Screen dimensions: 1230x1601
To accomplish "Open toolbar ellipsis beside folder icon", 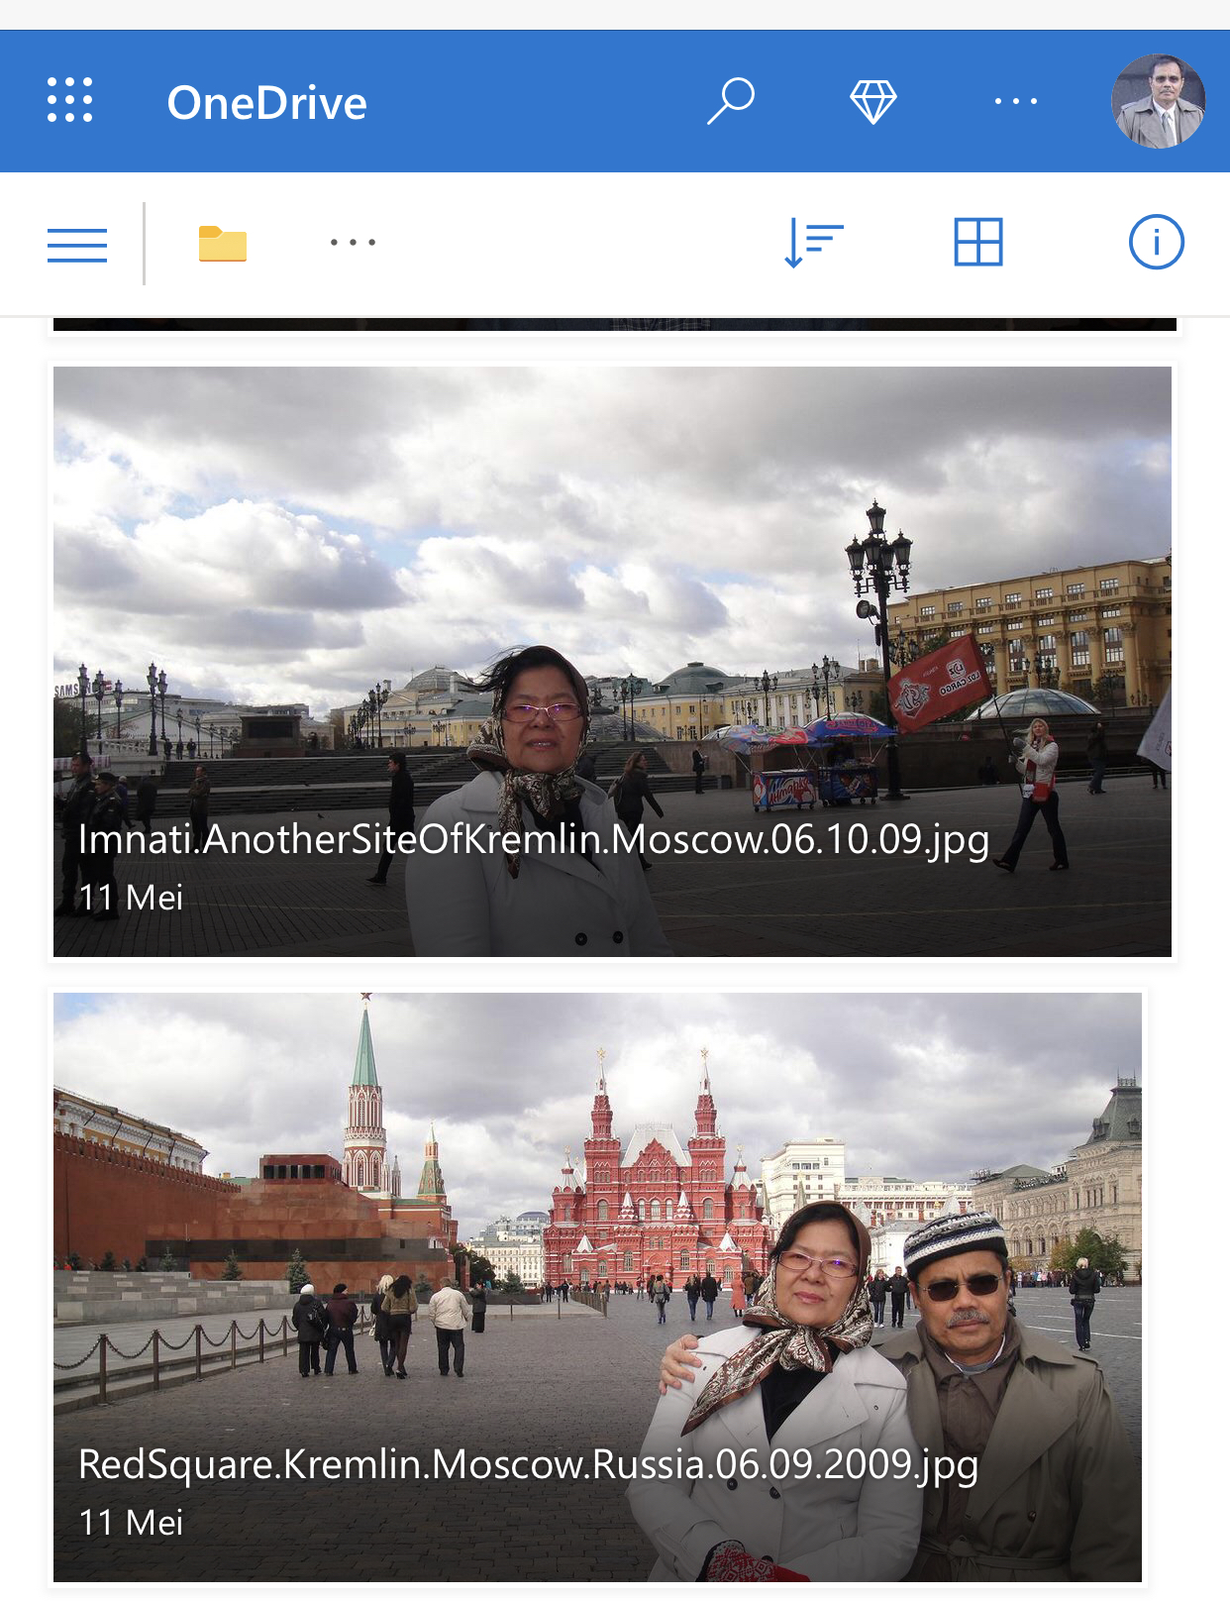I will point(353,243).
